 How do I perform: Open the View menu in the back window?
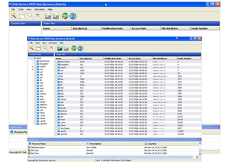[x=29, y=9]
